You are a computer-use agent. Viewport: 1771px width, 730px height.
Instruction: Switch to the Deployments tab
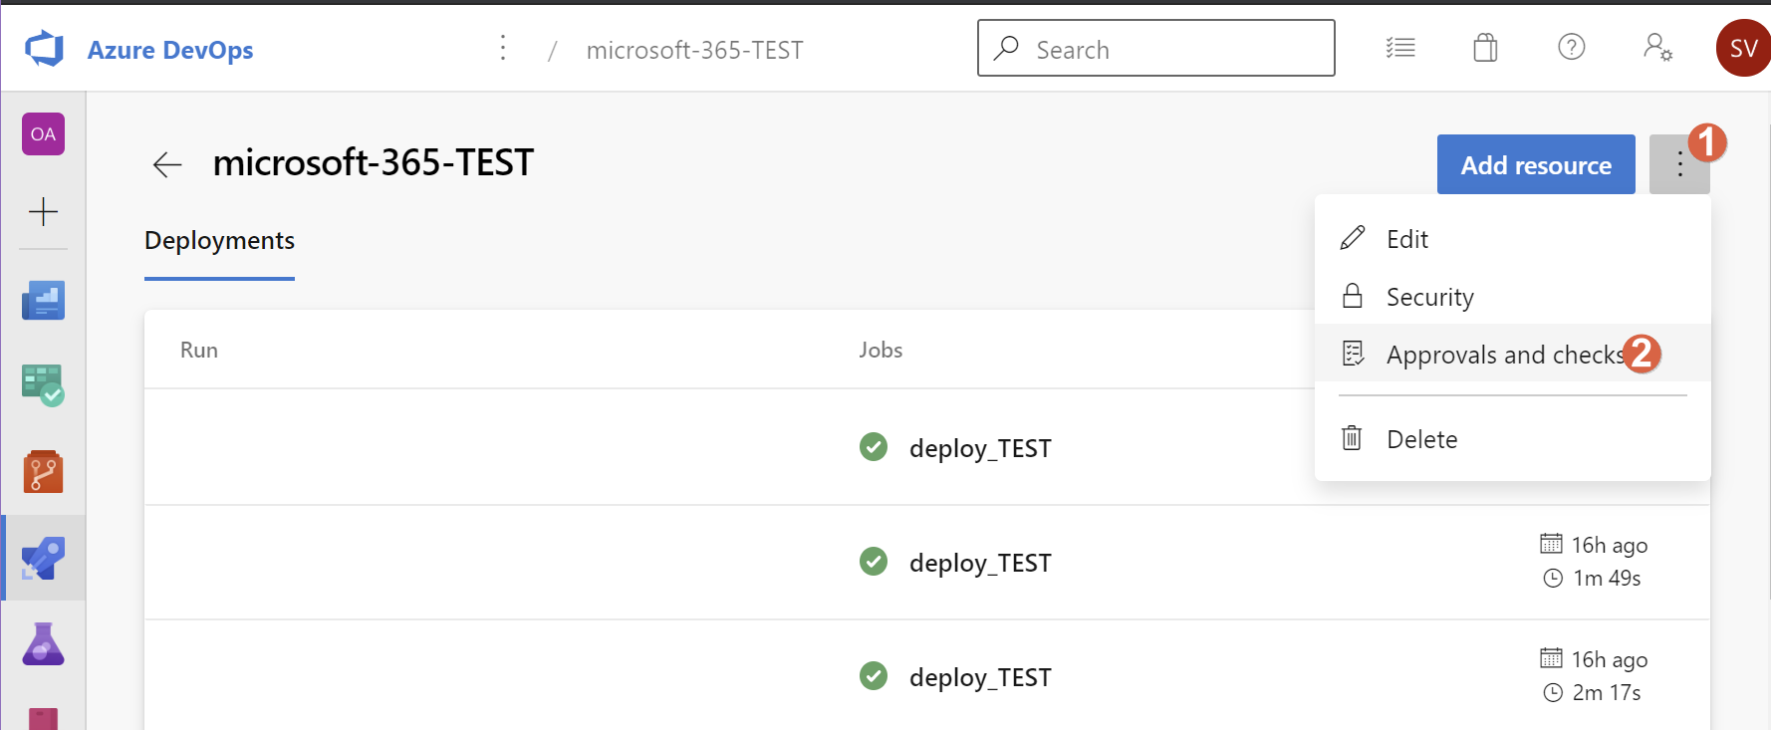pyautogui.click(x=219, y=241)
